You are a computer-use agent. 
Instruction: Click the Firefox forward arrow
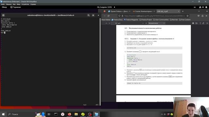104,16
